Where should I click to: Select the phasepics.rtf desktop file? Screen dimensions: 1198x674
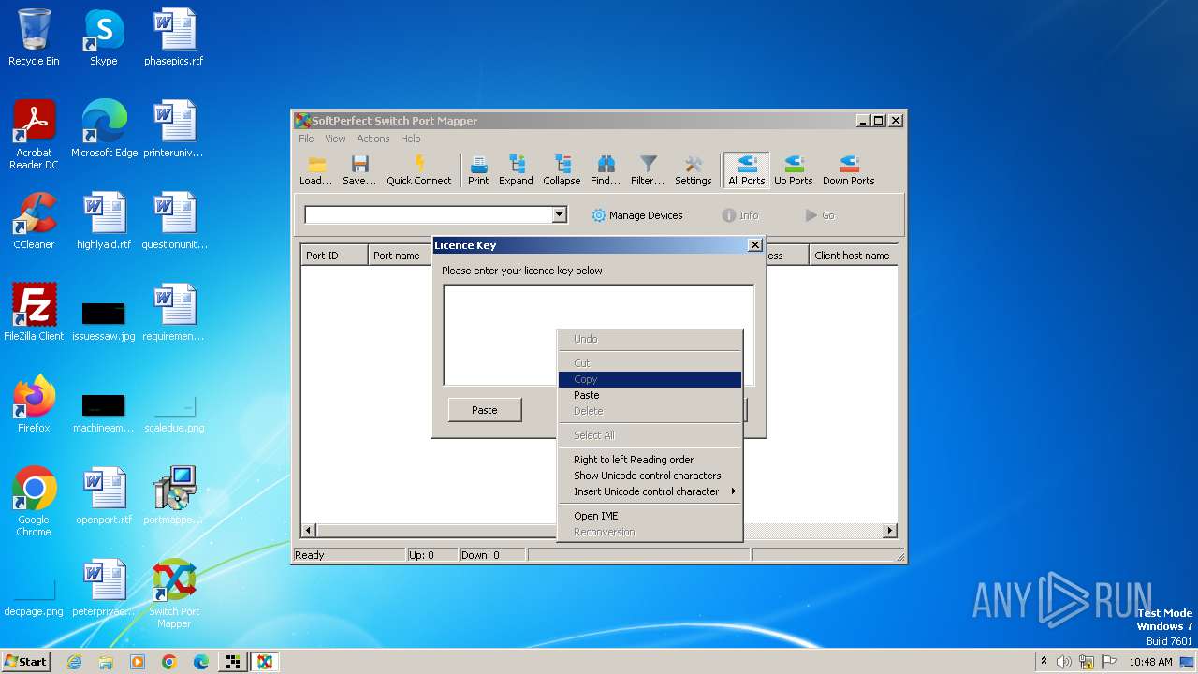point(174,37)
